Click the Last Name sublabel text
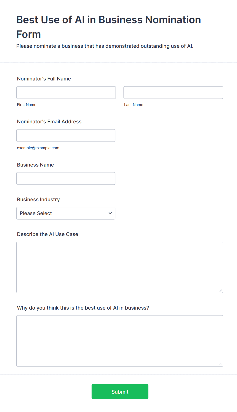Image resolution: width=237 pixels, height=412 pixels. (x=134, y=105)
